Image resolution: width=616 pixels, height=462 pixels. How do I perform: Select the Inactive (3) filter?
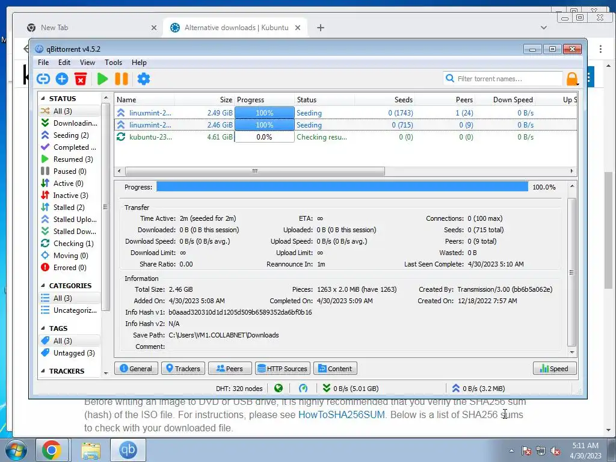click(70, 196)
